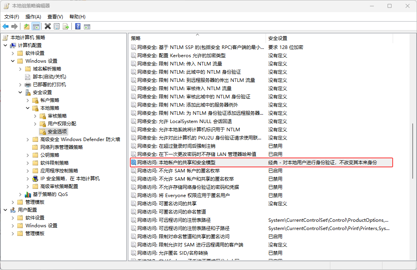The height and width of the screenshot is (270, 417).
Task: Click the Up one level folder icon
Action: point(27,26)
